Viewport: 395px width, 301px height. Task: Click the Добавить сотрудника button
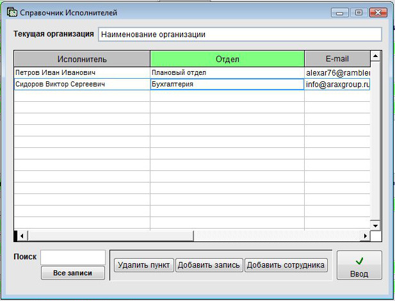coord(286,265)
